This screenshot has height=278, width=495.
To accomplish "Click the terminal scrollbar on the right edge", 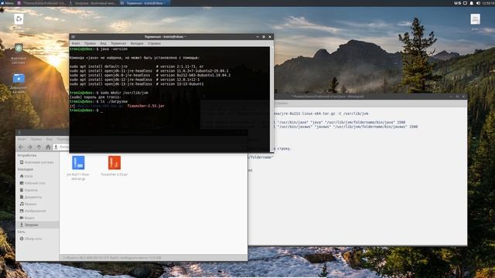I will point(271,100).
